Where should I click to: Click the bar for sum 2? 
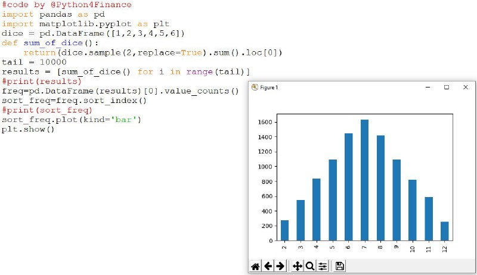[x=284, y=231]
